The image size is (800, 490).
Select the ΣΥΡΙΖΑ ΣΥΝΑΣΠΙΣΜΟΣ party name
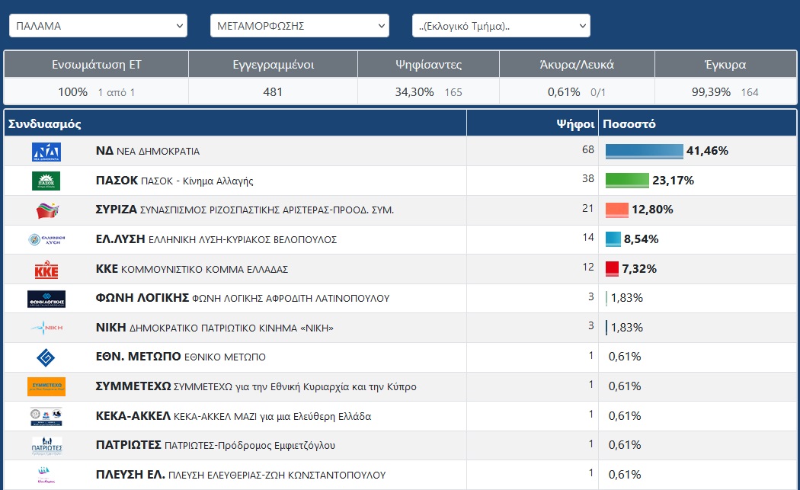point(245,210)
